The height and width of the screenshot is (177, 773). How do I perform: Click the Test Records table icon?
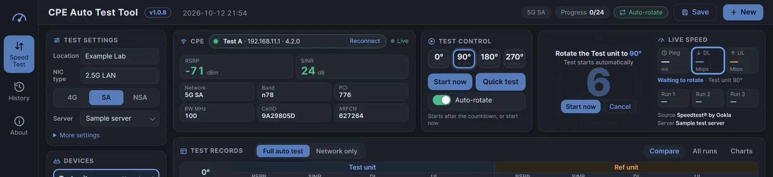[x=184, y=151]
